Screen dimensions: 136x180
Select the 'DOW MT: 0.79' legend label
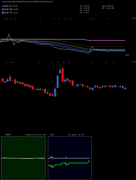[11, 9]
